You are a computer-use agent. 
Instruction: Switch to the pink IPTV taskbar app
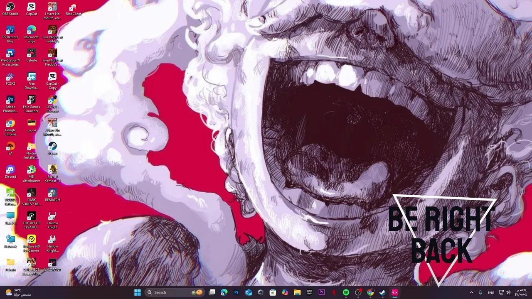(x=395, y=292)
